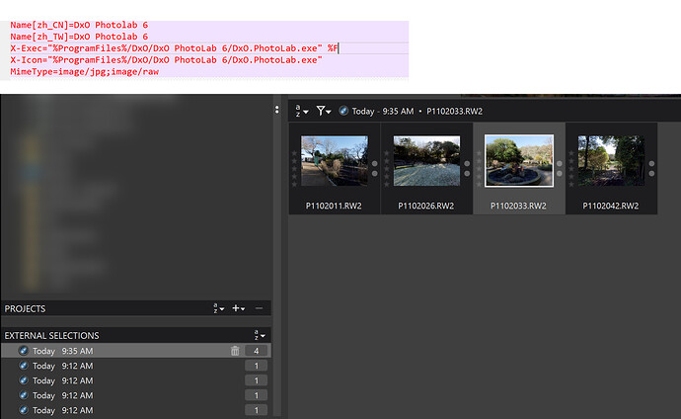Viewport: 681px width, 419px height.
Task: Click 'P1102033.RW2' in the browser header path
Action: point(454,112)
